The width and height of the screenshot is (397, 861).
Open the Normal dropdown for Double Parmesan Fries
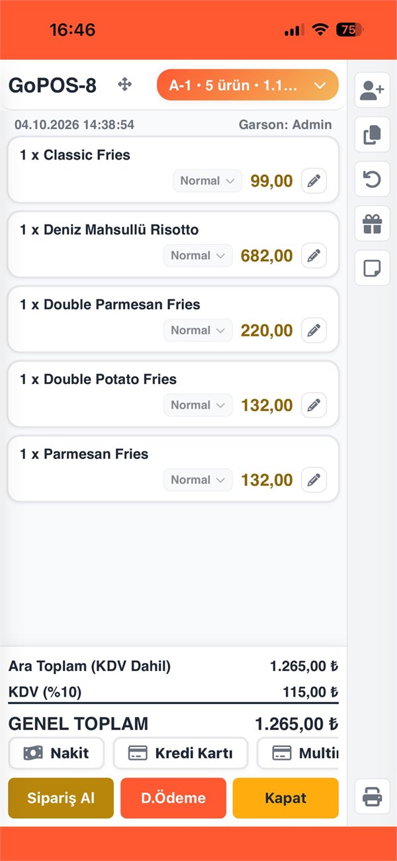tap(198, 330)
